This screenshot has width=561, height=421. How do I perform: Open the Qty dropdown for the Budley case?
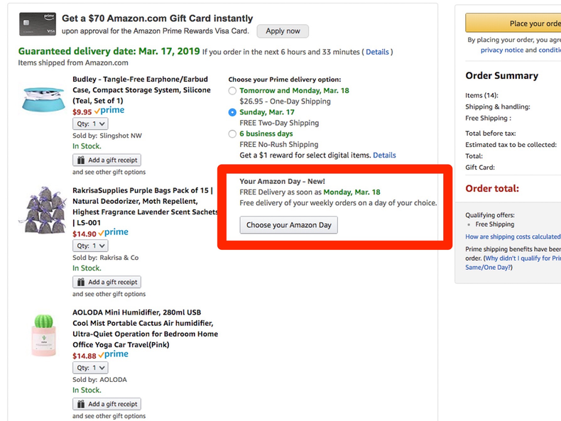[x=90, y=124]
